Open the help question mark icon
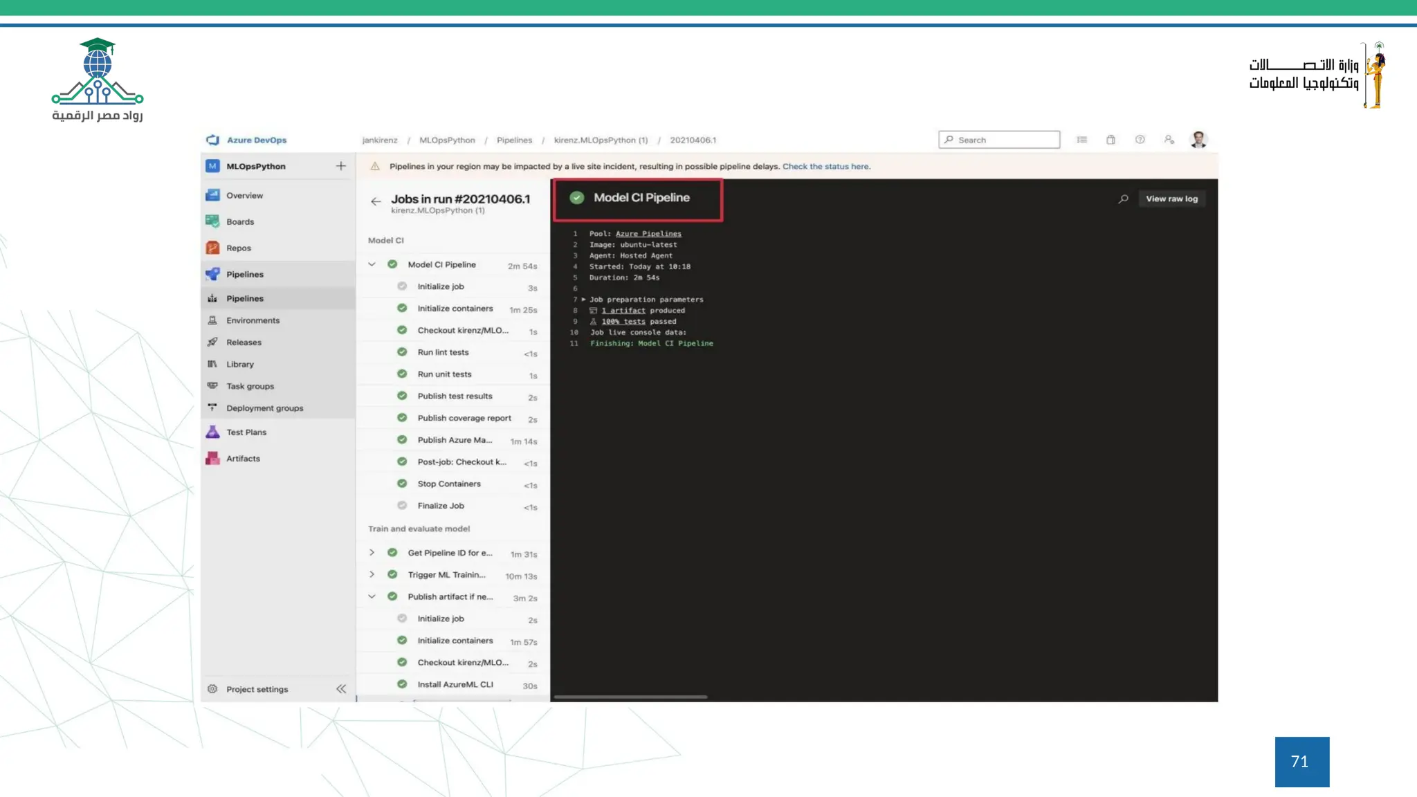Viewport: 1417px width, 797px height. coord(1140,140)
